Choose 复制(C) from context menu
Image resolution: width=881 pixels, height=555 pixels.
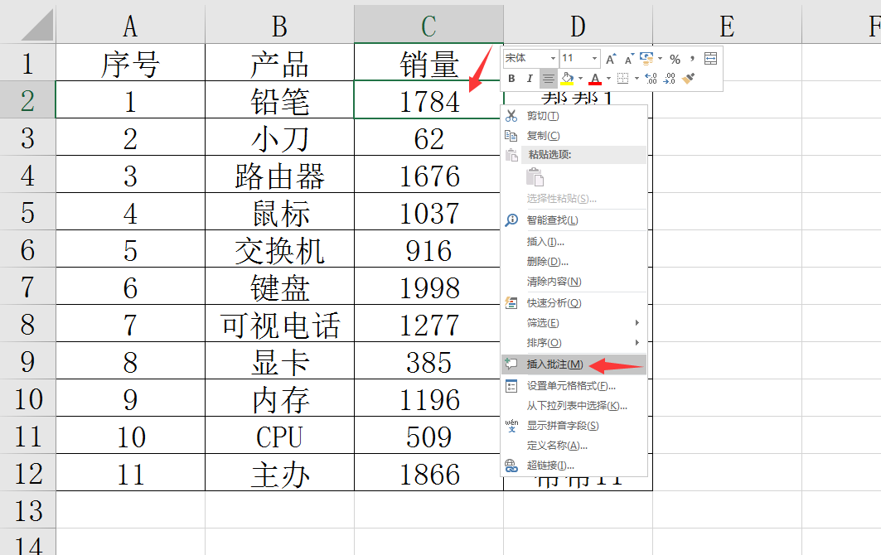[574, 135]
